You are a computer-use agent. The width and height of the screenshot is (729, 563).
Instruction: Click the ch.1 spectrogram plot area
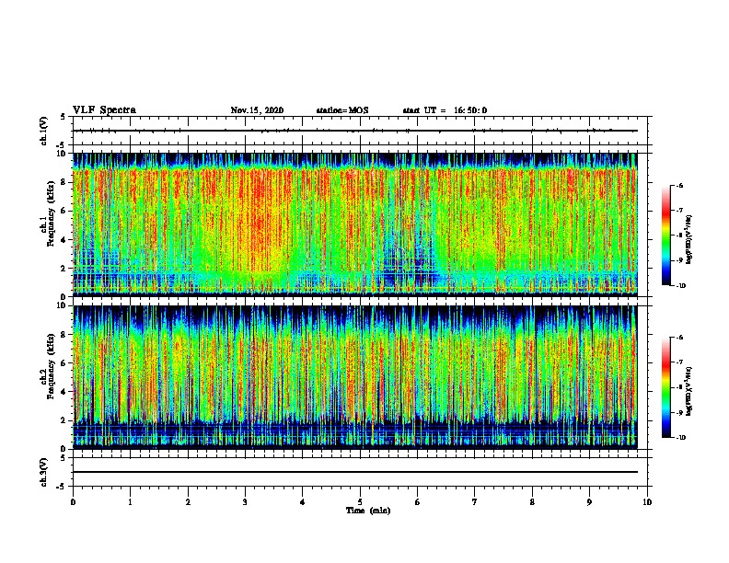pos(355,224)
